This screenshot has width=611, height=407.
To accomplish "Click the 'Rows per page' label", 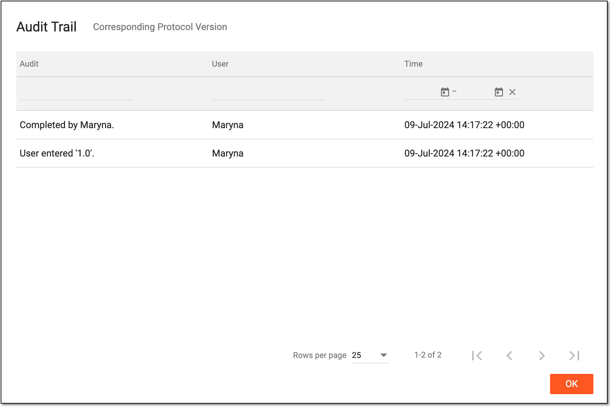I will 319,355.
